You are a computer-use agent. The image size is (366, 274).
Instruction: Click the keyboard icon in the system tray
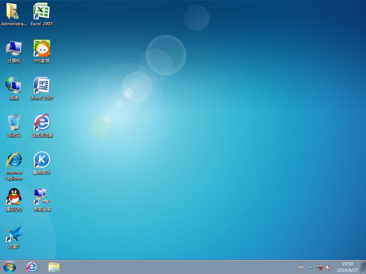tap(301, 267)
